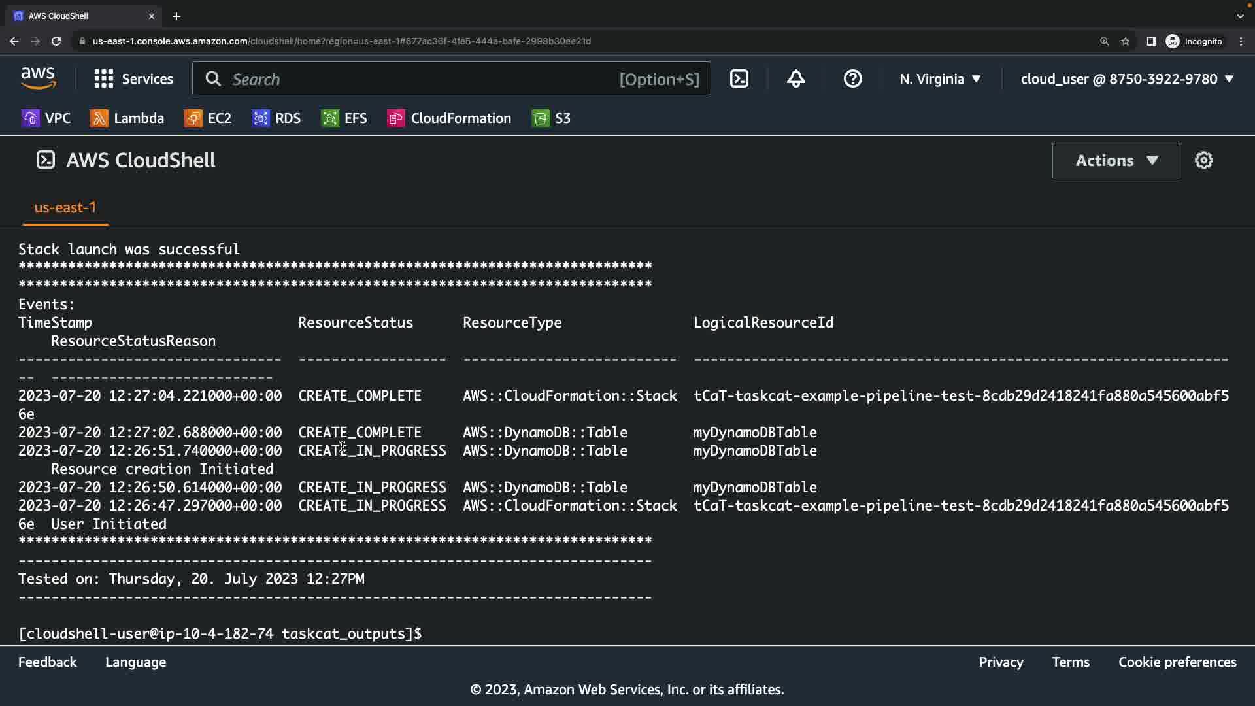Click the Language footer button

pyautogui.click(x=135, y=662)
